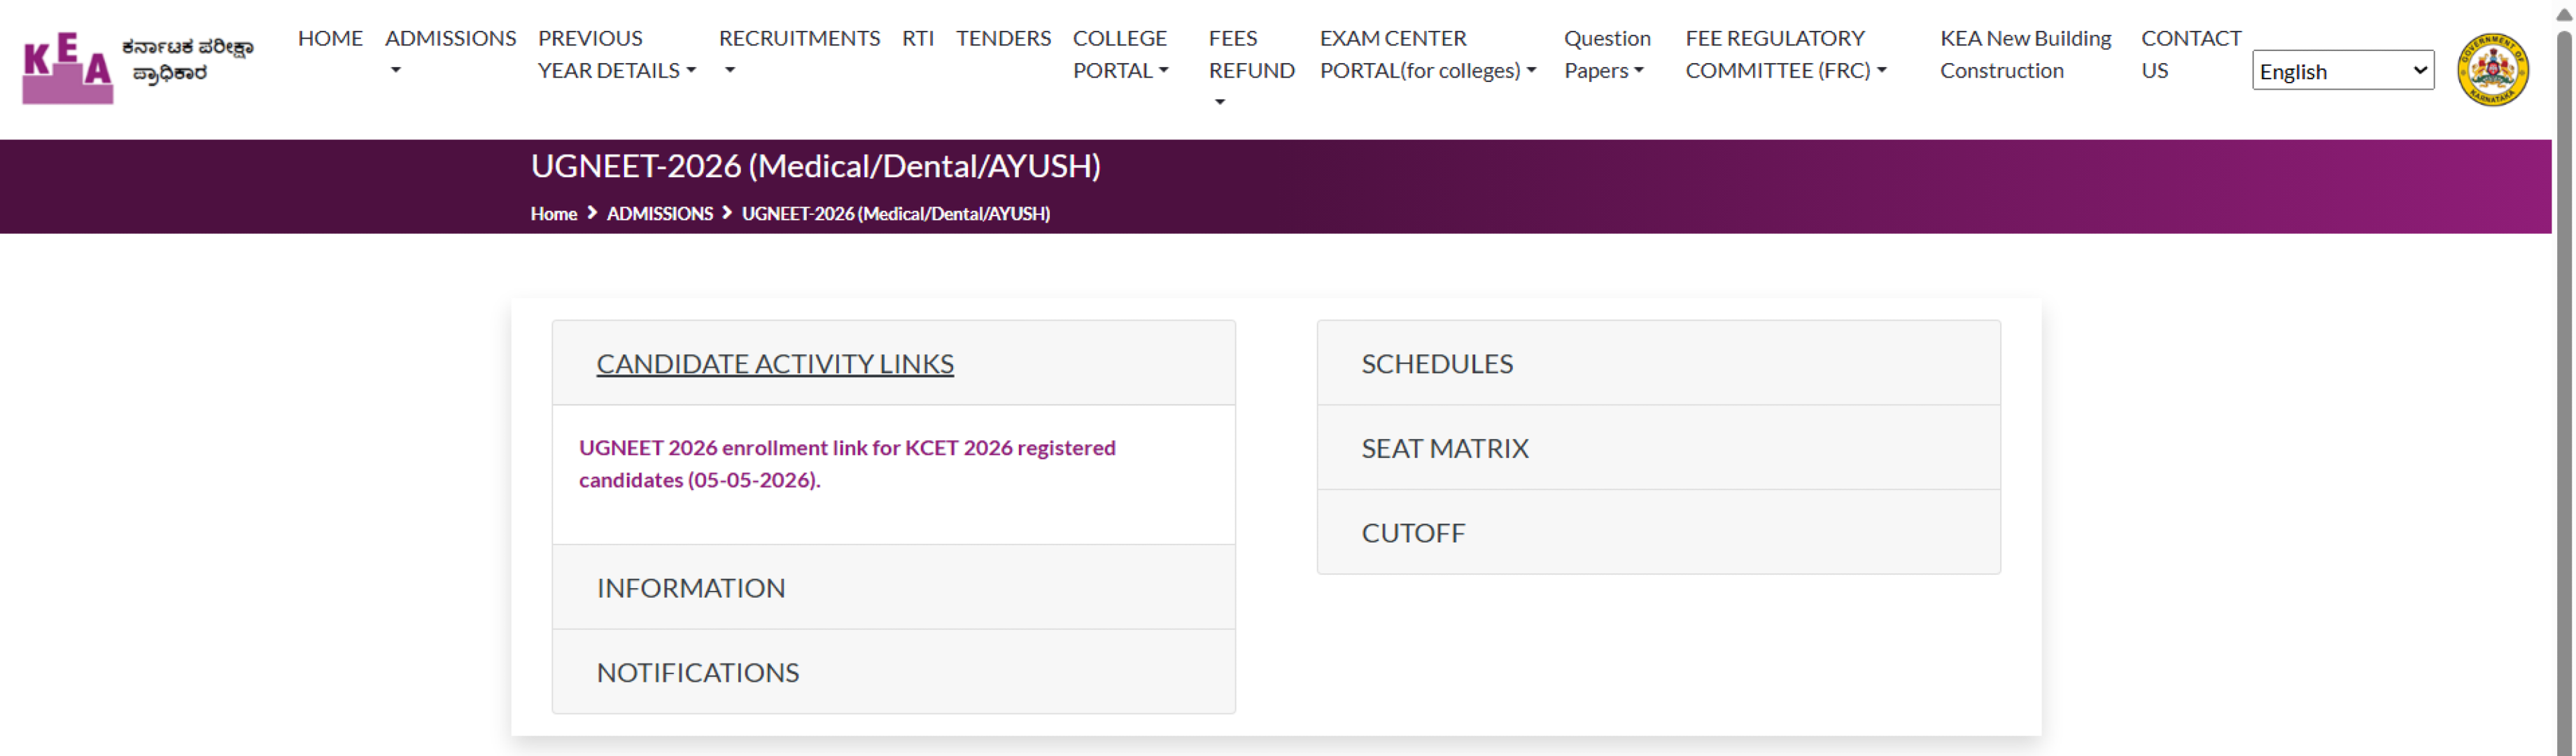Open the HOME menu item
The width and height of the screenshot is (2576, 756).
pos(330,38)
